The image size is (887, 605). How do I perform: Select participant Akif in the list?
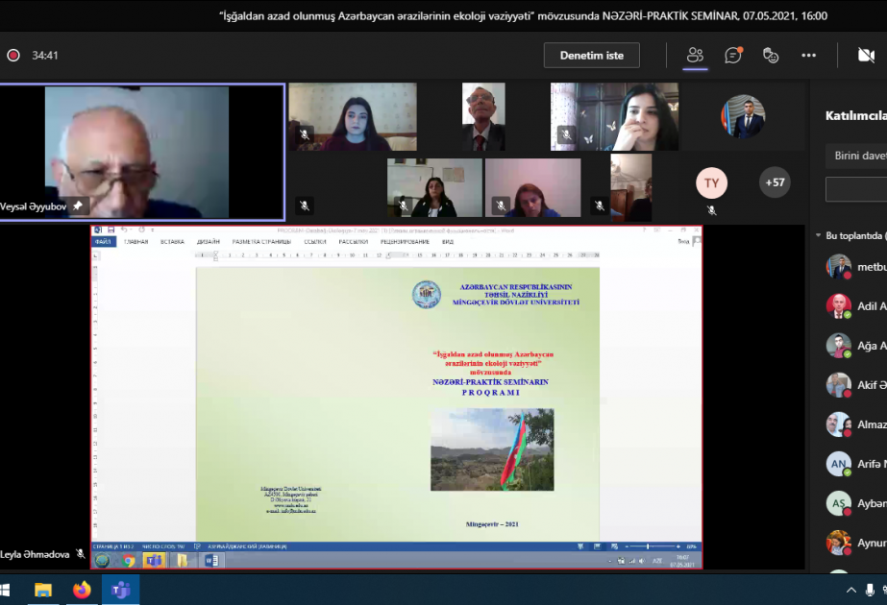tap(856, 385)
